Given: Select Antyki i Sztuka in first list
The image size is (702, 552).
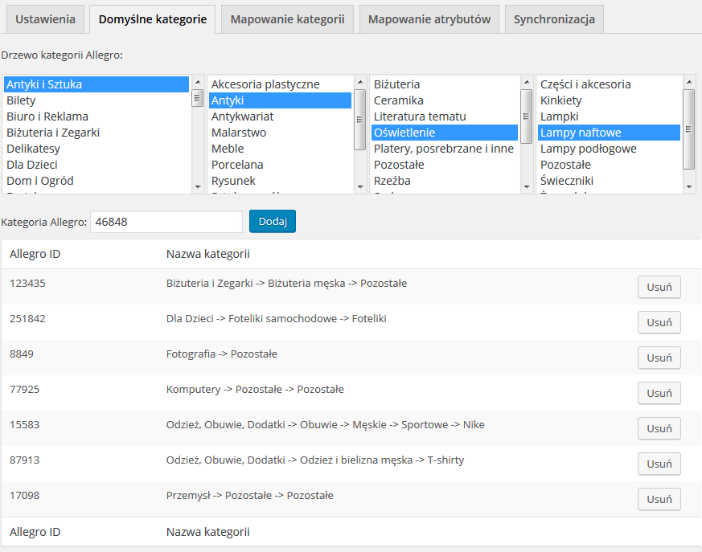Looking at the screenshot, I should click(96, 84).
